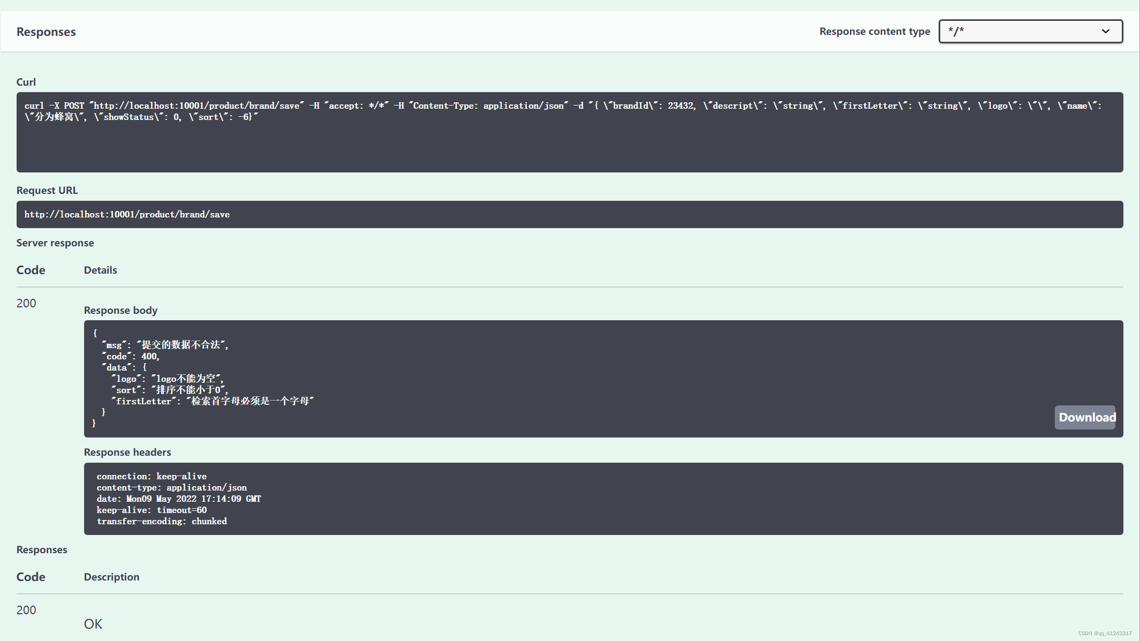The image size is (1140, 641).
Task: Select the Code column header
Action: (31, 270)
